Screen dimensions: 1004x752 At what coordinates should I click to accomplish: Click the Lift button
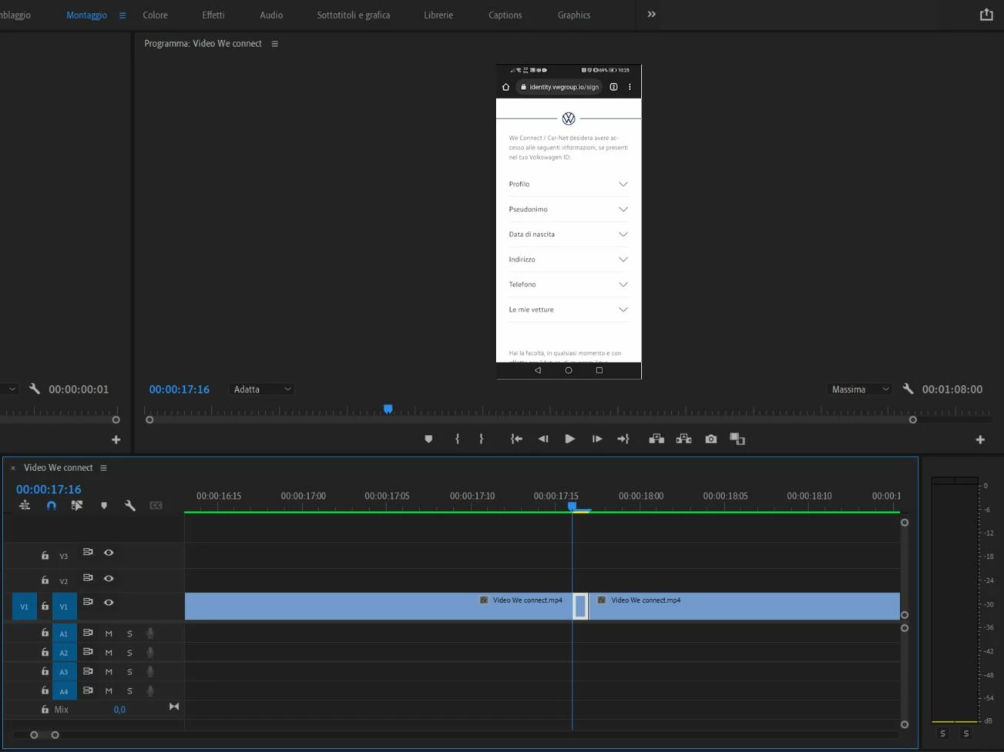coord(656,439)
